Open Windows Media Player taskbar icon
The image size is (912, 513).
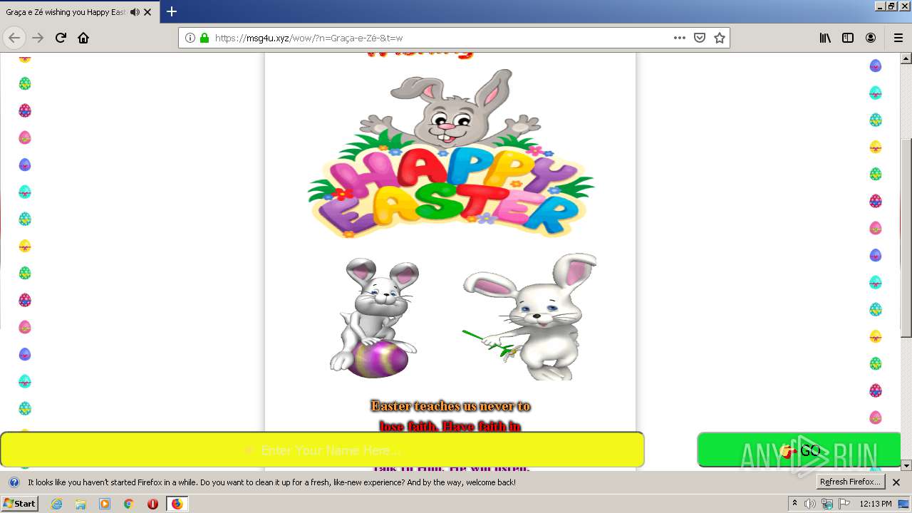pos(105,504)
